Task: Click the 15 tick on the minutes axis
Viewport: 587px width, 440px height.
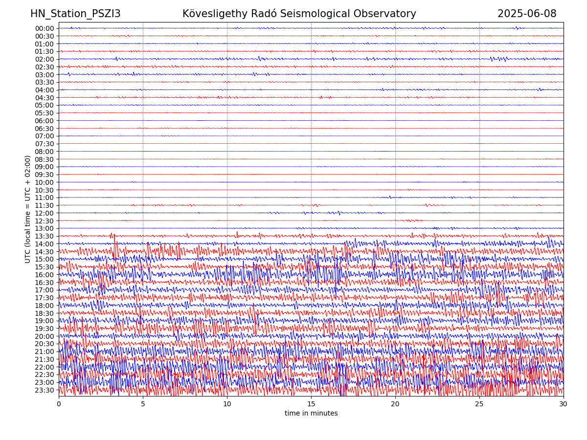Action: coord(311,404)
